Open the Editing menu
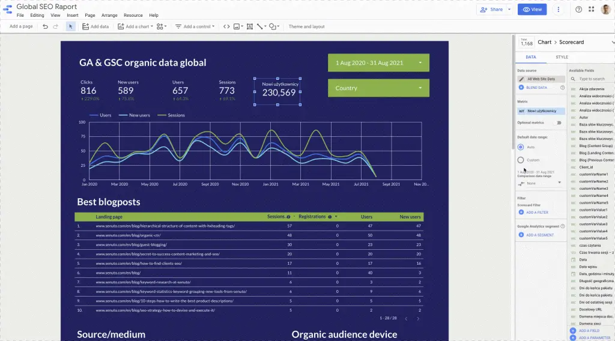This screenshot has width=615, height=341. (x=37, y=15)
